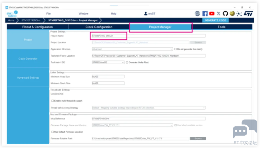This screenshot has height=148, width=260.
Task: Click Browse next to Project Location
Action: pyautogui.click(x=198, y=43)
